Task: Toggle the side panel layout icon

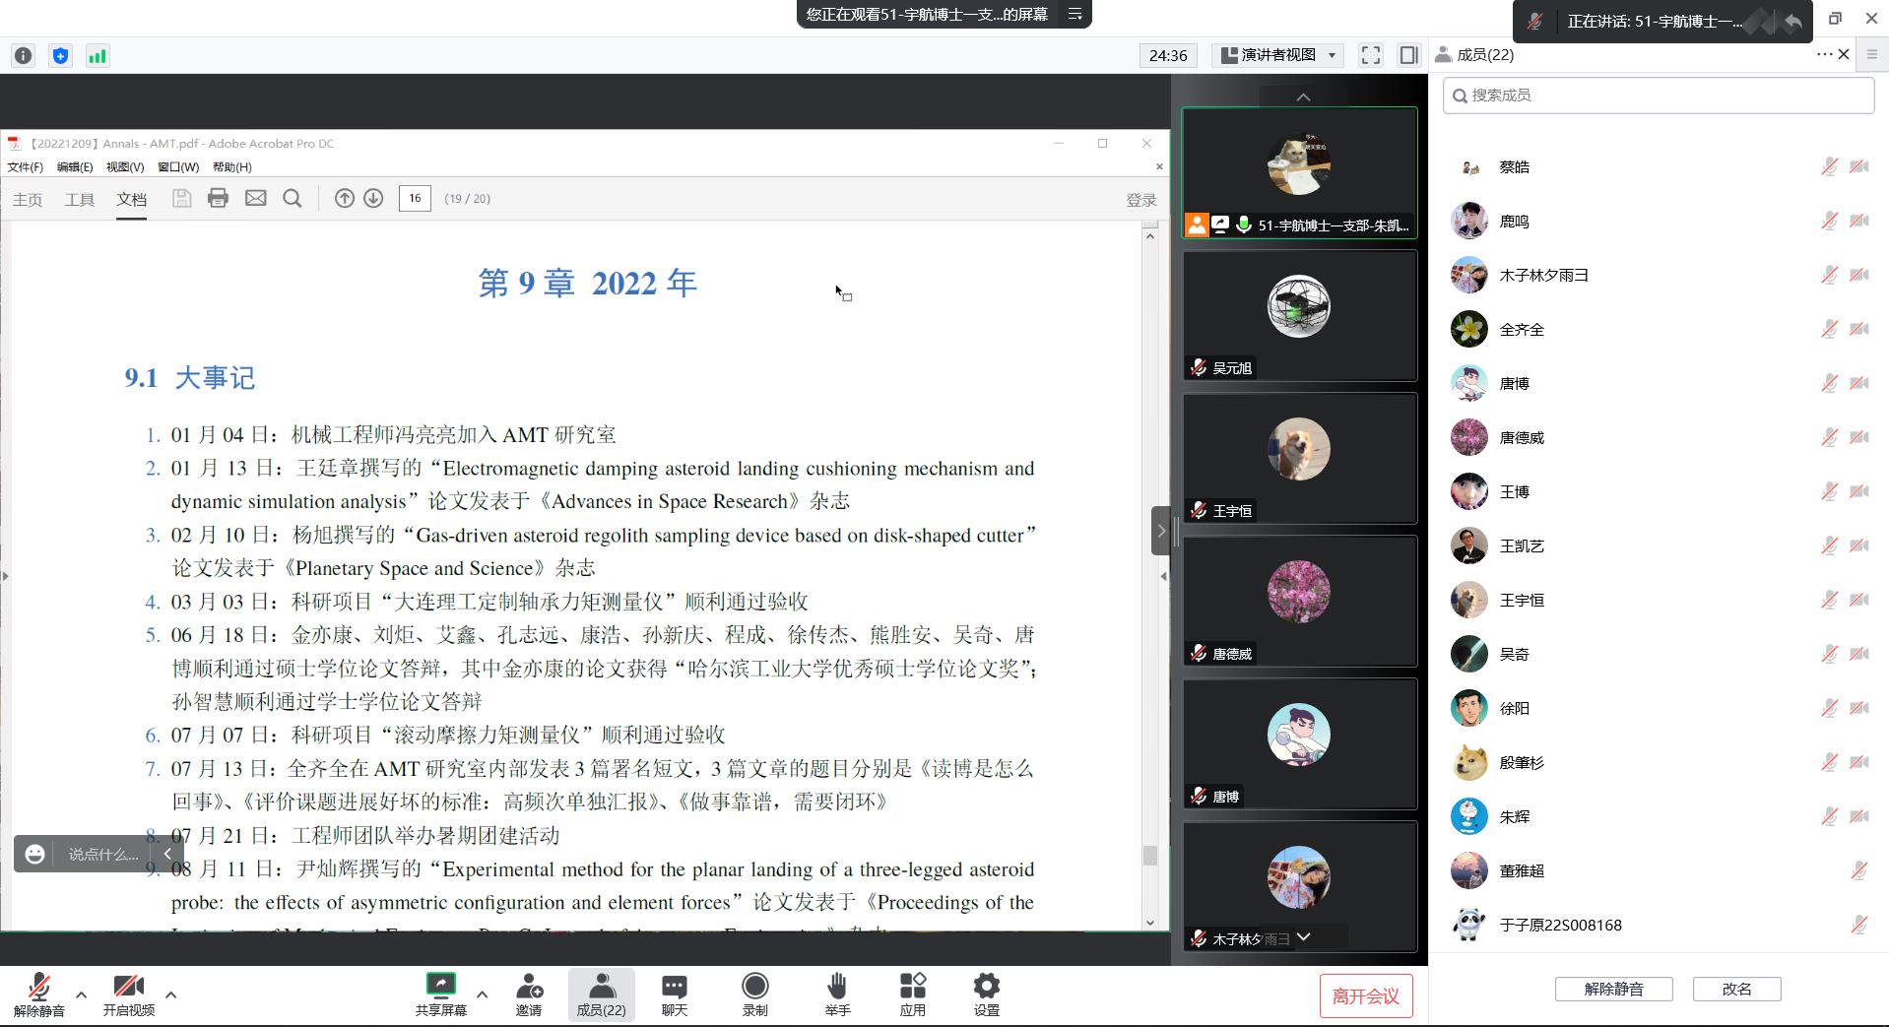Action: [1409, 55]
